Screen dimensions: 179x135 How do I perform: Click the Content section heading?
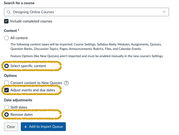(x=12, y=31)
